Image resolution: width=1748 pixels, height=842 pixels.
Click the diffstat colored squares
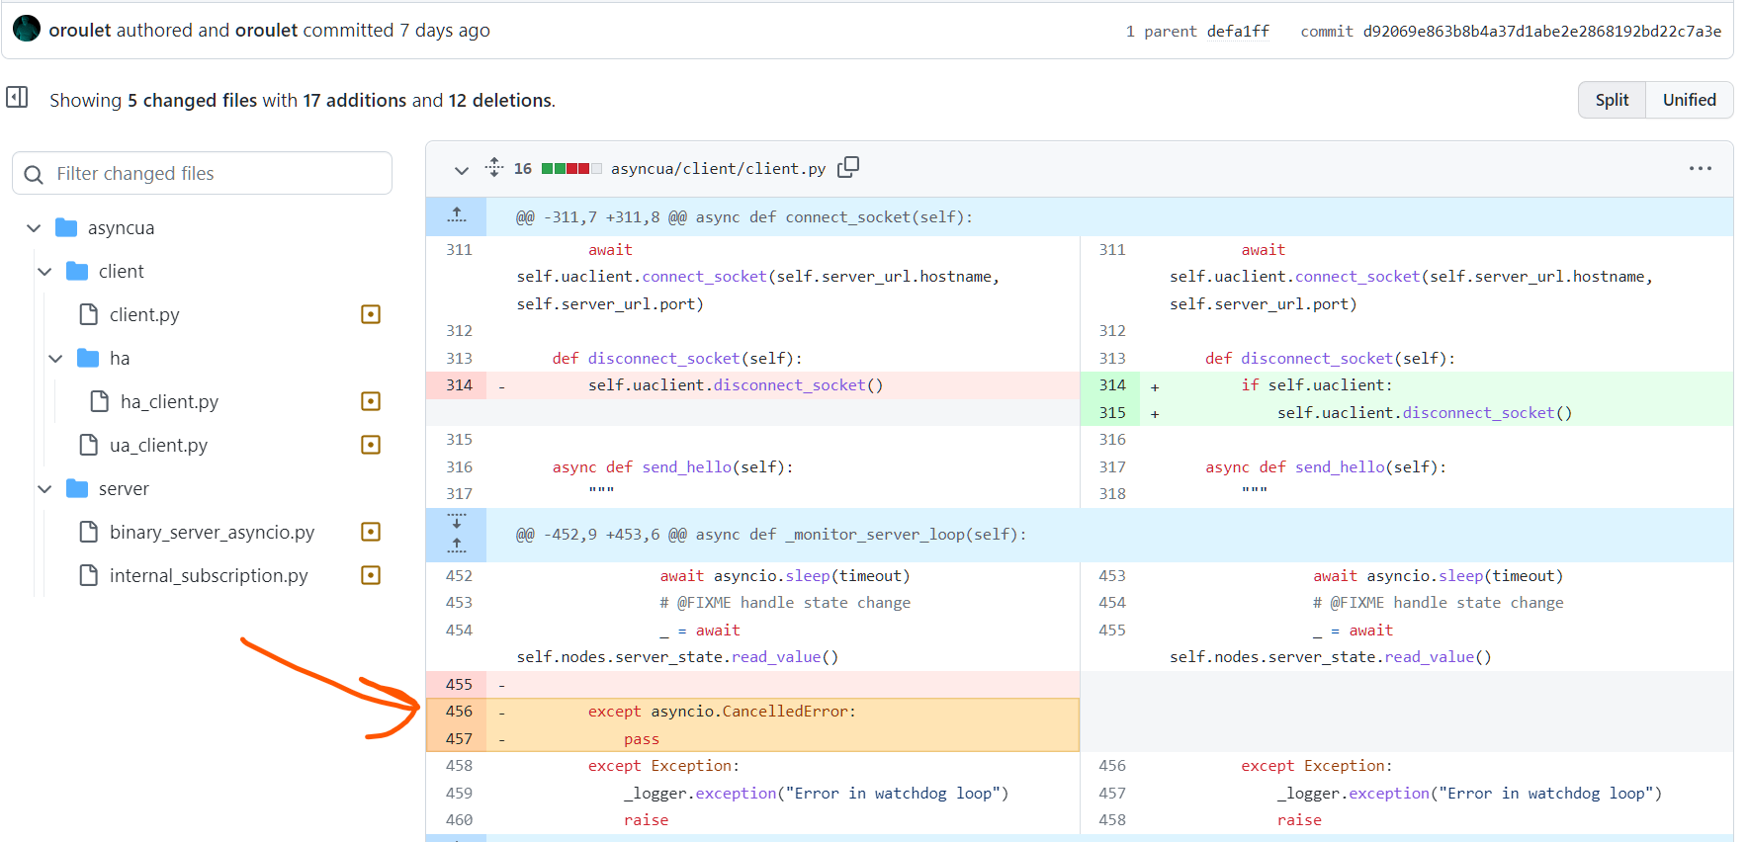[571, 168]
